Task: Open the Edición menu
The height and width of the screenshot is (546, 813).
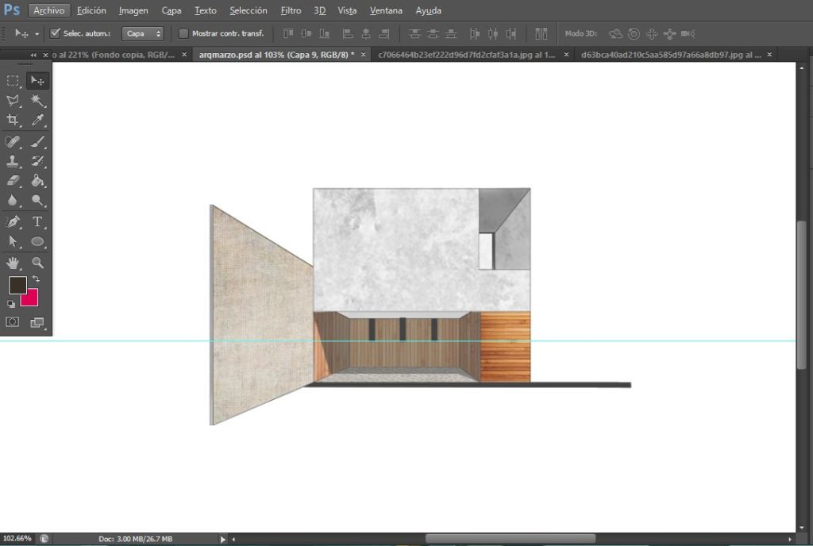Action: [x=91, y=10]
